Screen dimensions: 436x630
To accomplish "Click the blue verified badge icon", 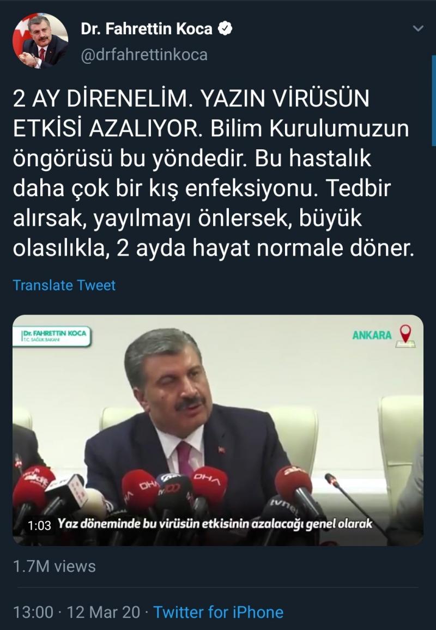I will (x=225, y=28).
